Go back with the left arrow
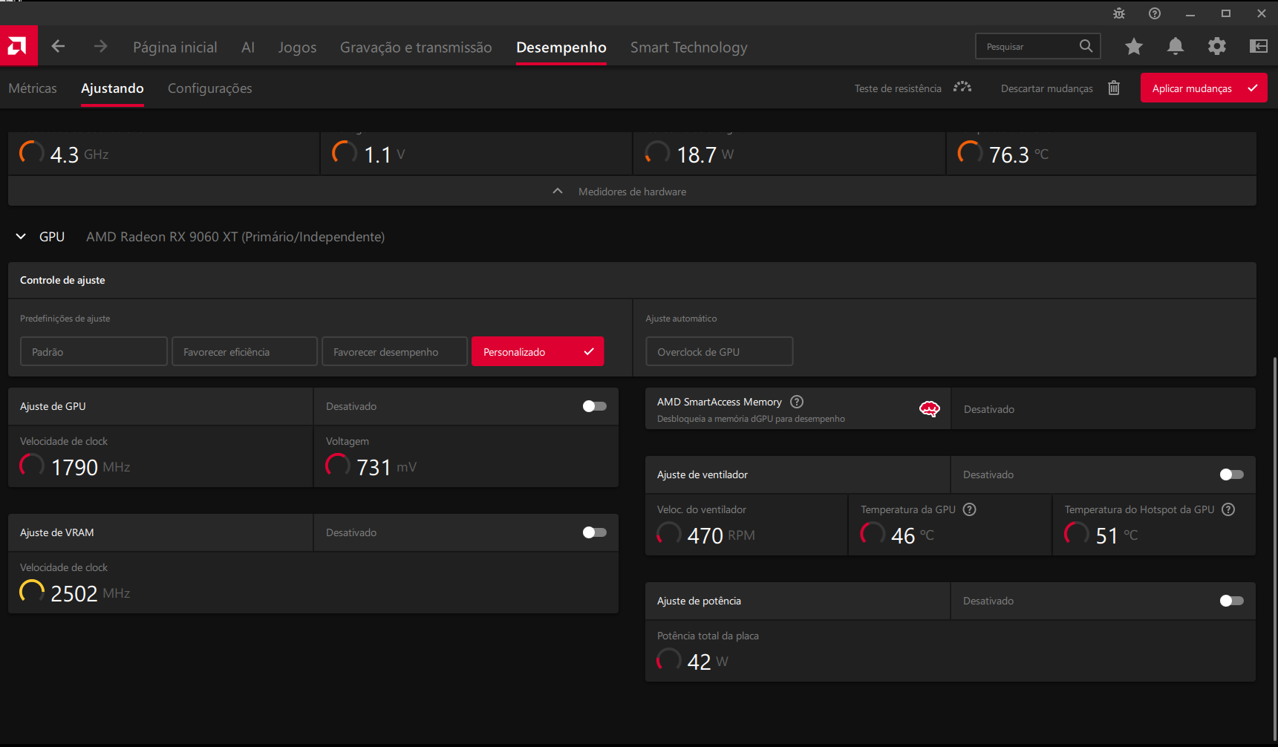Viewport: 1278px width, 747px height. (x=58, y=47)
